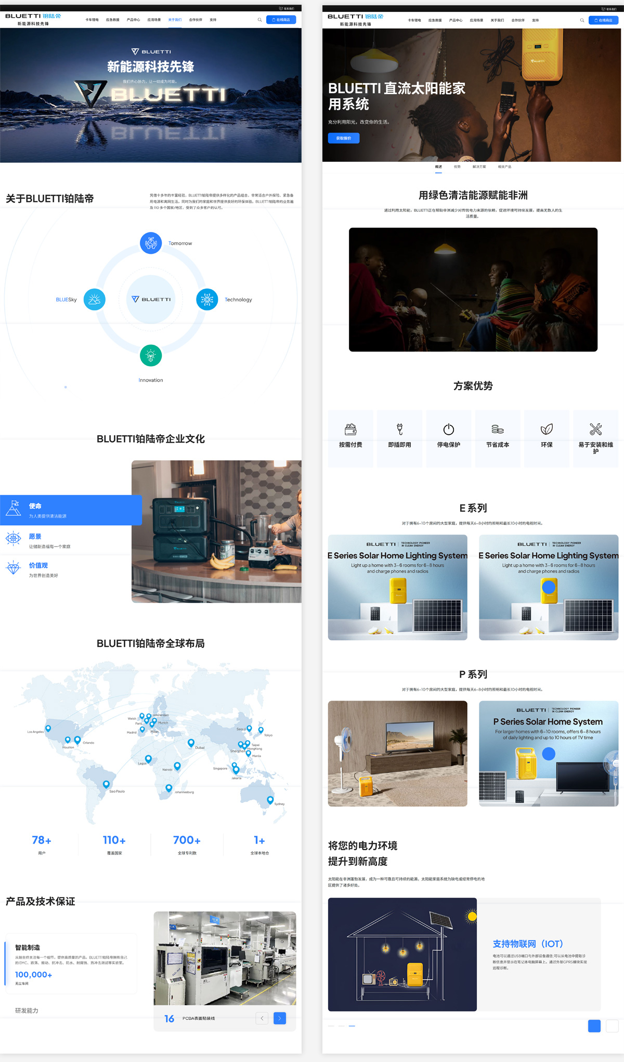Click next arrow in PCBA slider
The height and width of the screenshot is (1062, 624).
[x=280, y=1018]
